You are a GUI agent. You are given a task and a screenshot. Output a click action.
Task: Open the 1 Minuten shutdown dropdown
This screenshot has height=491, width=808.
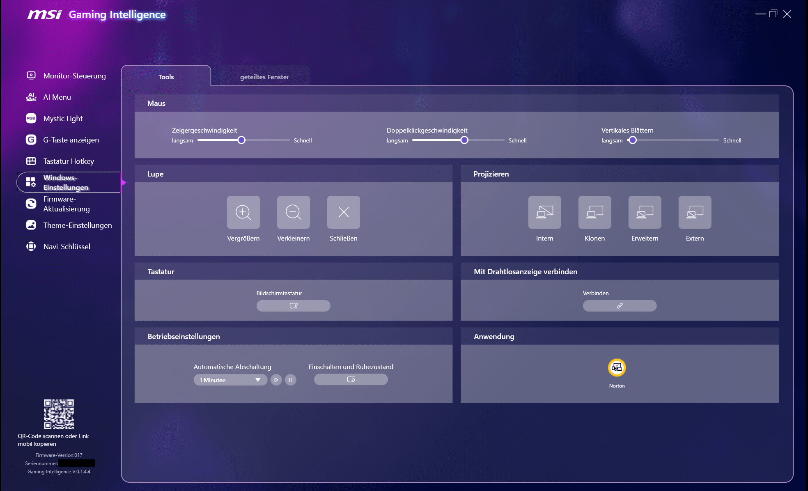pyautogui.click(x=230, y=380)
